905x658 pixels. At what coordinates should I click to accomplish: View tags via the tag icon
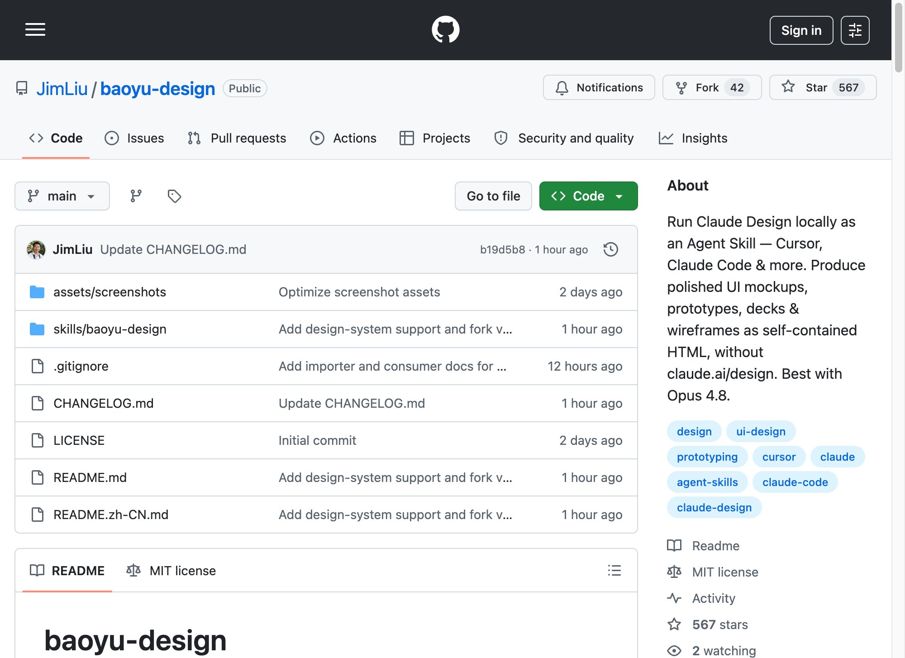[x=174, y=196]
